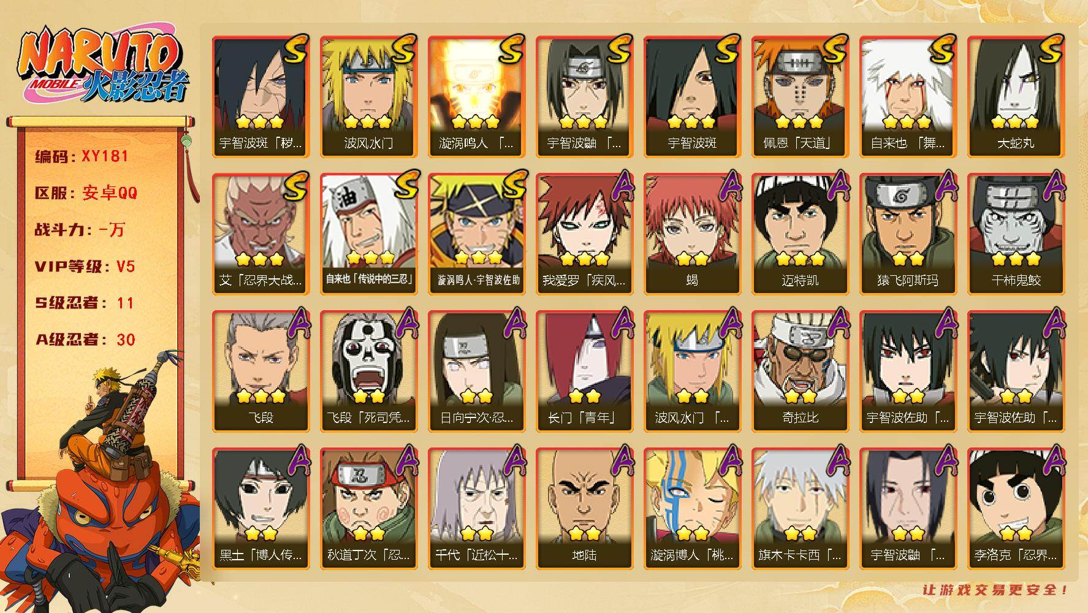Screen dimensions: 1088x613
Task: Click the S rank badge on 大蛇丸
Action: pos(1049,49)
